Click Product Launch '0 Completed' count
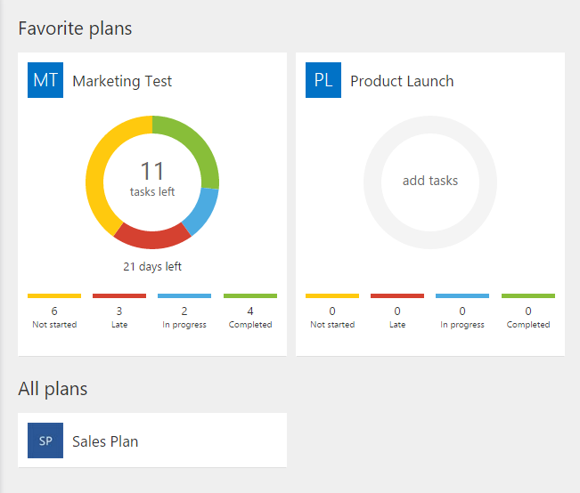 pyautogui.click(x=528, y=317)
